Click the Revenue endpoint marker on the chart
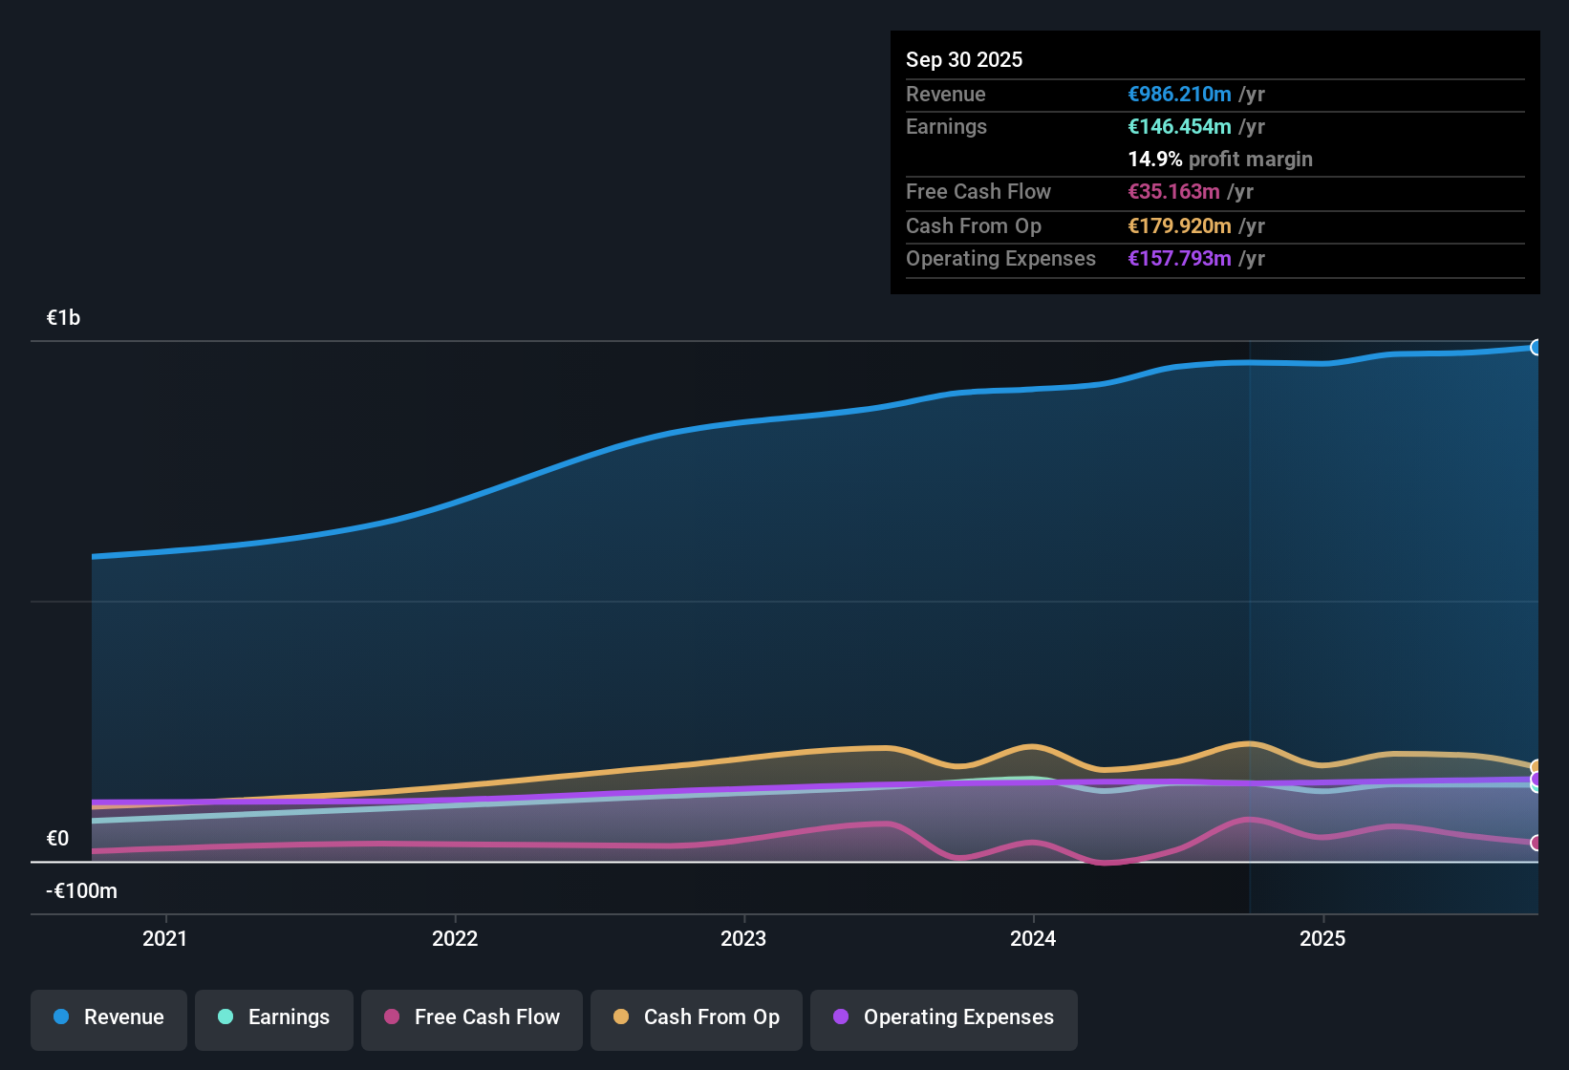The height and width of the screenshot is (1070, 1569). click(x=1538, y=347)
